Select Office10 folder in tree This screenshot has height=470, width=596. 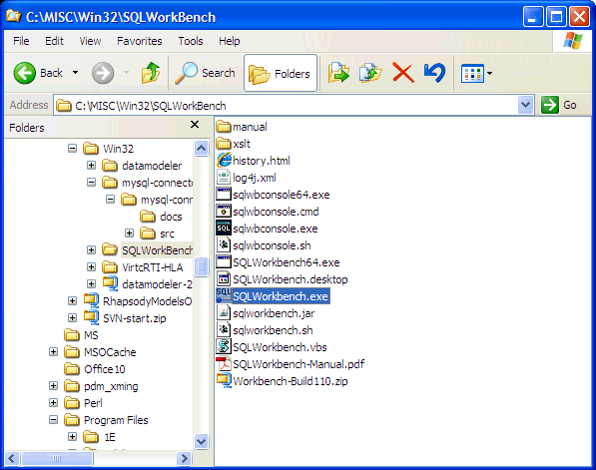coord(95,369)
